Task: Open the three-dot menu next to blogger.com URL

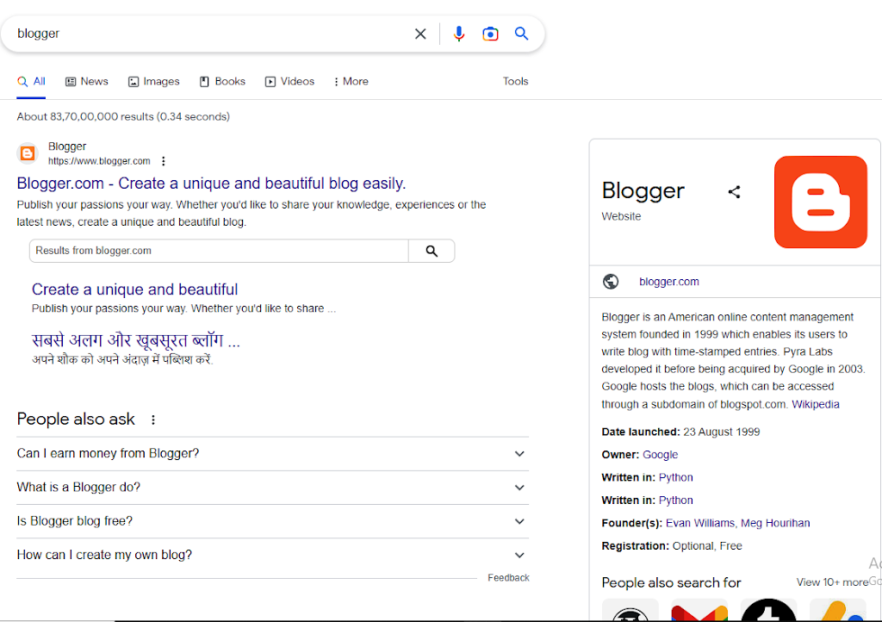Action: coord(163,161)
